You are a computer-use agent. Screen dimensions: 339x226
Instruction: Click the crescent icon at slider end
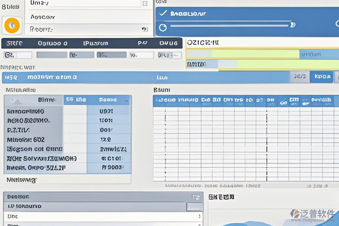[292, 25]
